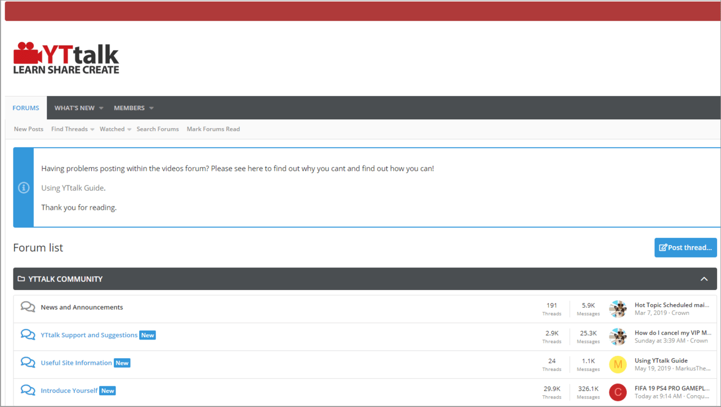Image resolution: width=721 pixels, height=407 pixels.
Task: Click YTtalk Support and Suggestions bubble icon
Action: point(28,334)
